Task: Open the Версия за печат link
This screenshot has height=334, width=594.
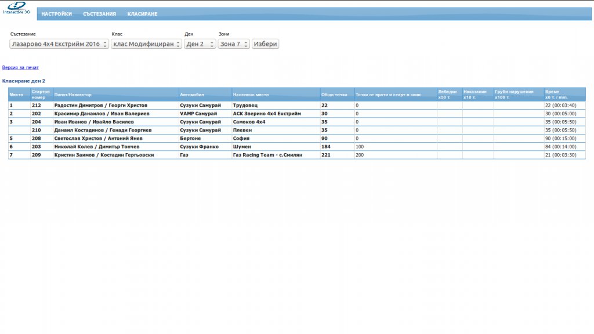Action: point(20,67)
